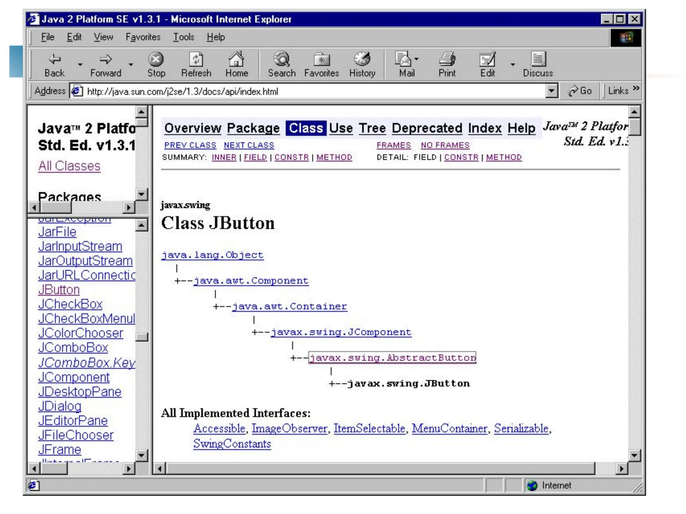The image size is (686, 514).
Task: Expand the Back button history arrow
Action: (80, 64)
